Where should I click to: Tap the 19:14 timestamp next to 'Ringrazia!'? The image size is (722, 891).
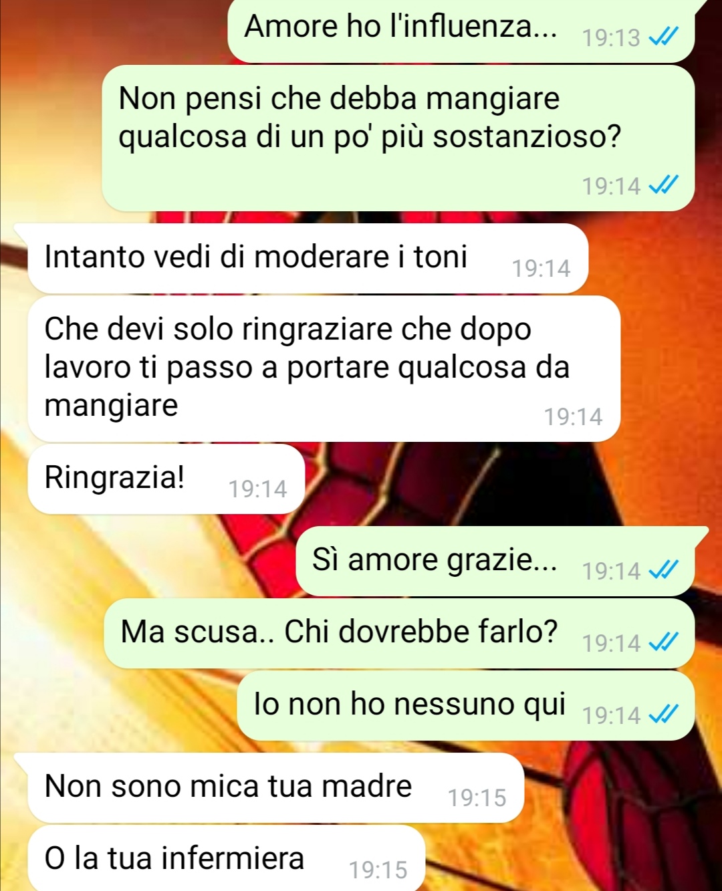tap(258, 489)
